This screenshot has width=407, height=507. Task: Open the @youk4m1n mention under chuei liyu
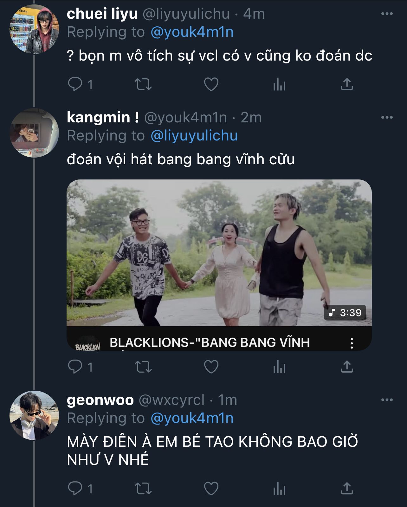pos(192,32)
